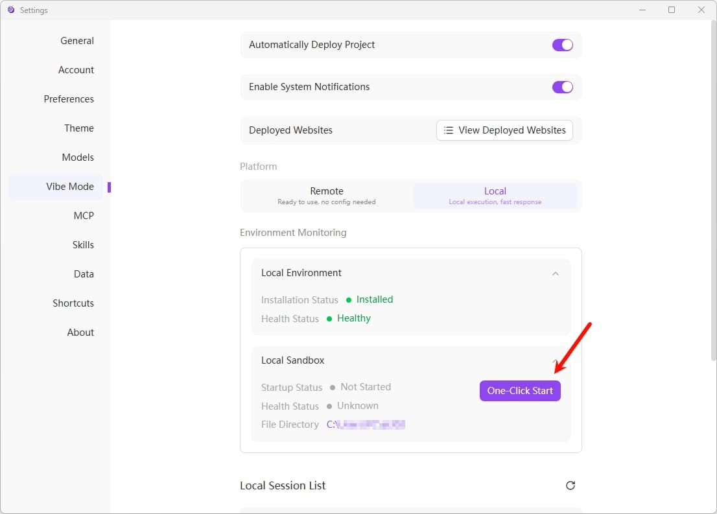
Task: Go to the Models section
Action: pos(78,157)
